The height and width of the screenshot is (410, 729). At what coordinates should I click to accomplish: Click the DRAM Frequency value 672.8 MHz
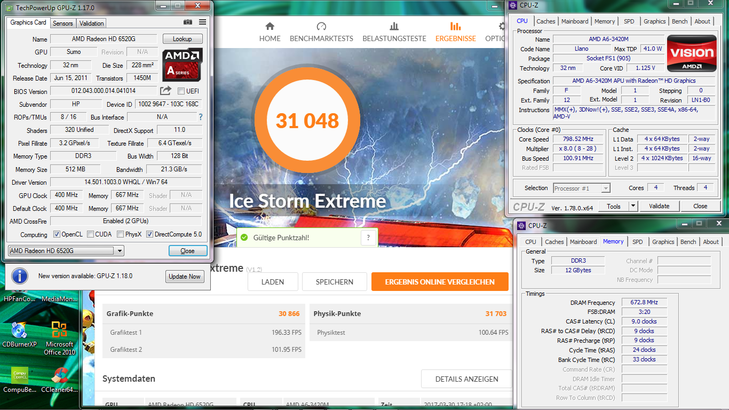(643, 303)
